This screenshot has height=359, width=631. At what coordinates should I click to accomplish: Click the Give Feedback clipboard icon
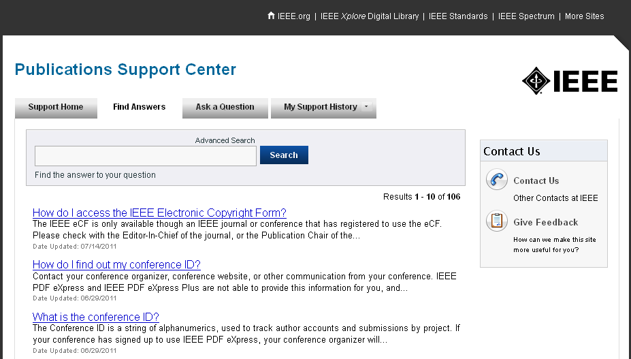click(497, 221)
